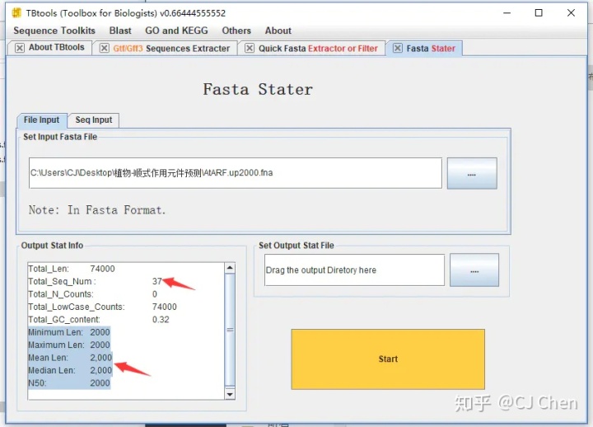Image resolution: width=593 pixels, height=427 pixels.
Task: Select the File Input tab
Action: pos(42,120)
